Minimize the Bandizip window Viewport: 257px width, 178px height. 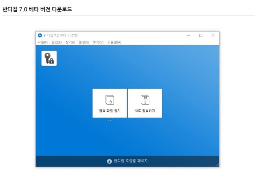[189, 35]
